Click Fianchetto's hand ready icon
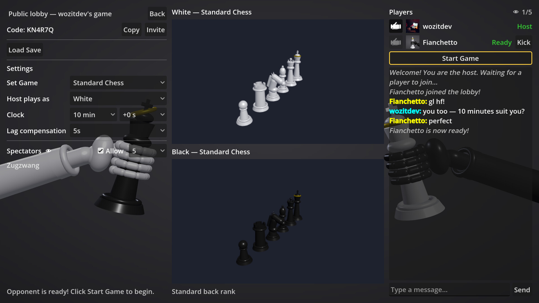The image size is (539, 303). pyautogui.click(x=396, y=42)
